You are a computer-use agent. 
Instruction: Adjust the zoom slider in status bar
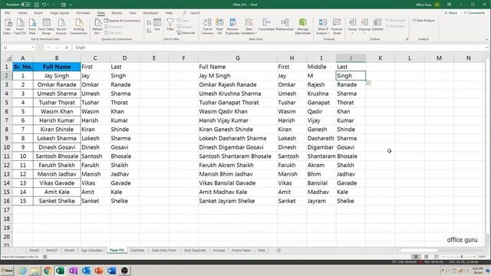462,257
